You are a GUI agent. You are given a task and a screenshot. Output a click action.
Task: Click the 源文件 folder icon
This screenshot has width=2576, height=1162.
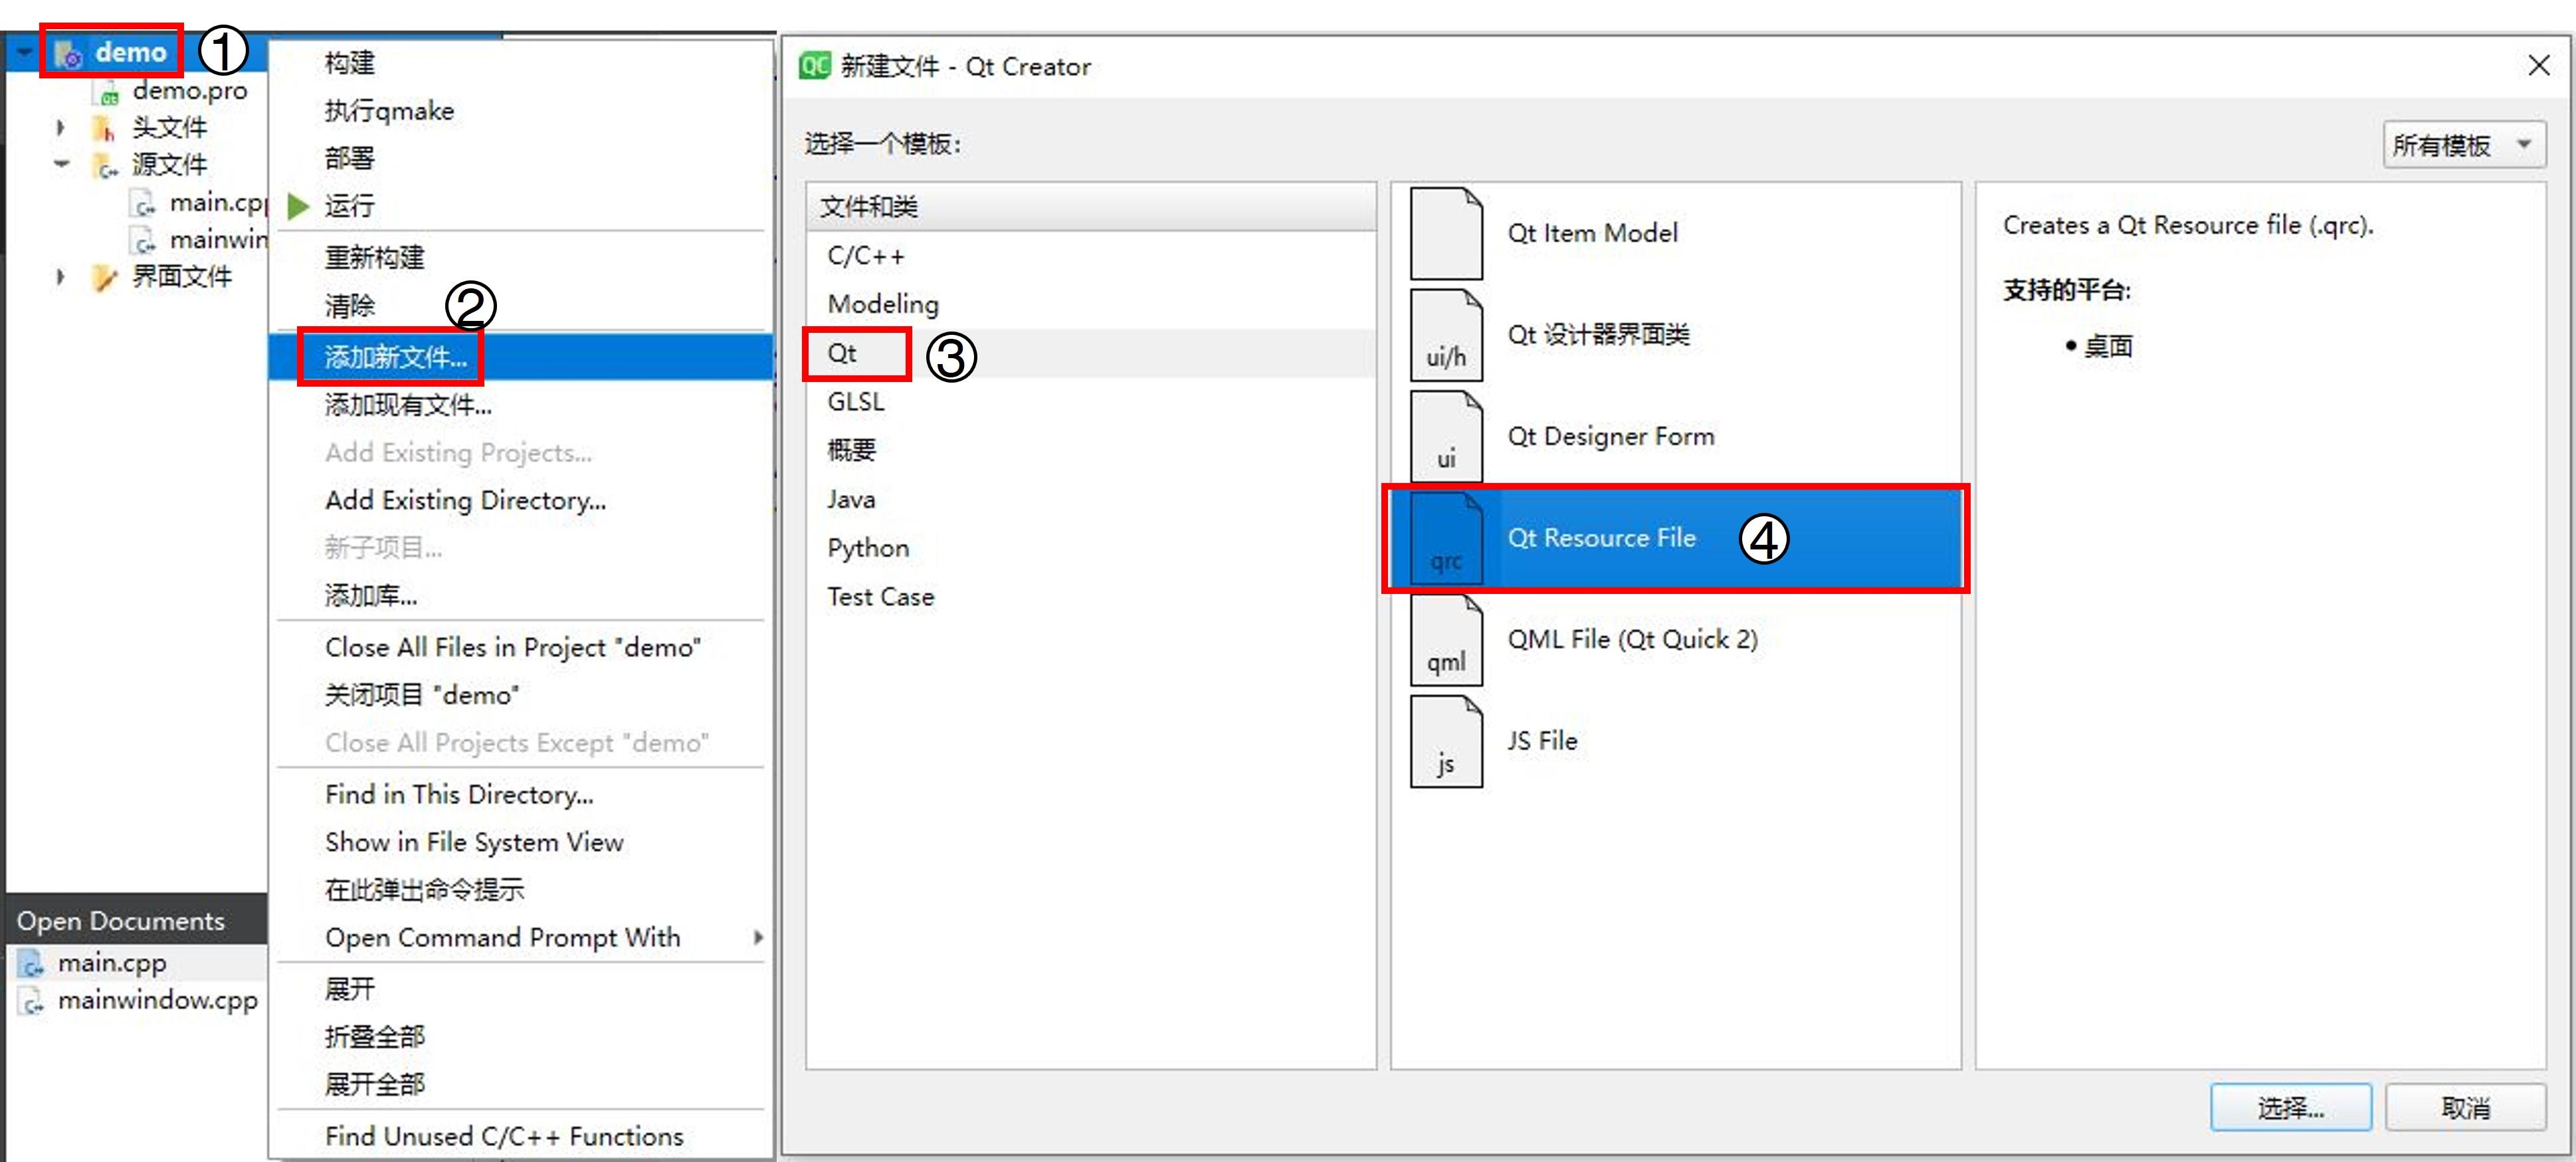[x=105, y=165]
